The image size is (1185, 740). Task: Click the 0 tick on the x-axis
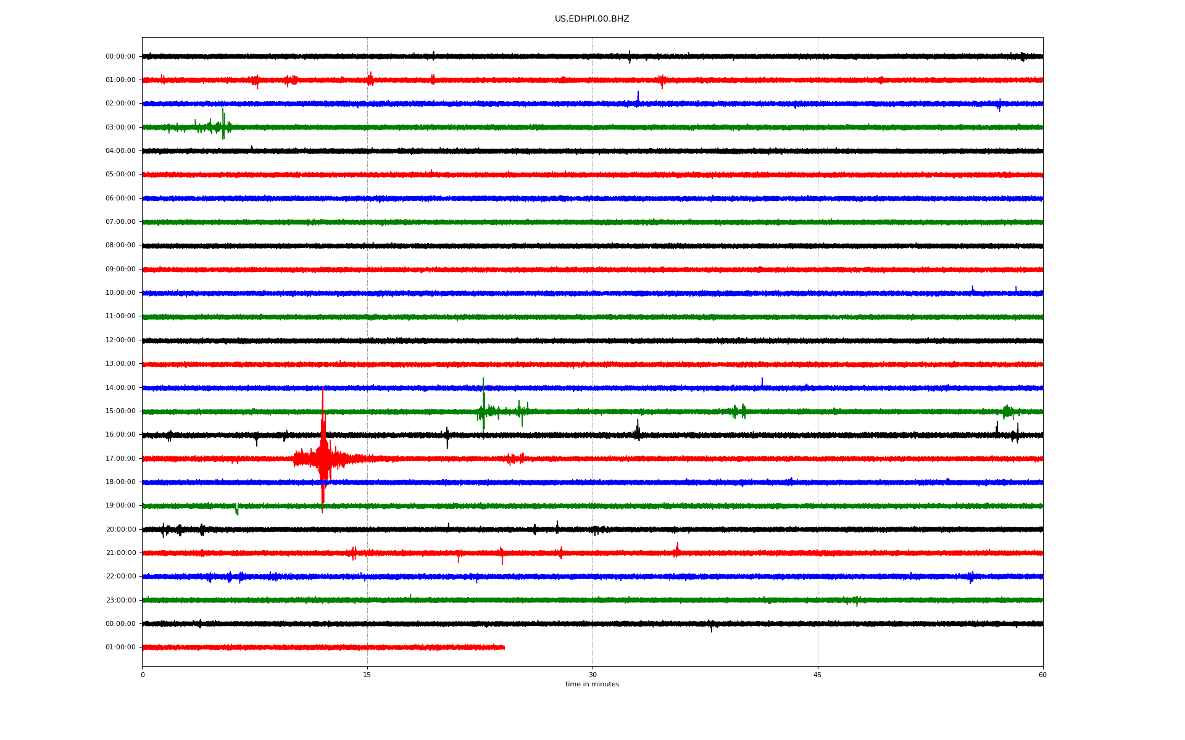pyautogui.click(x=143, y=675)
